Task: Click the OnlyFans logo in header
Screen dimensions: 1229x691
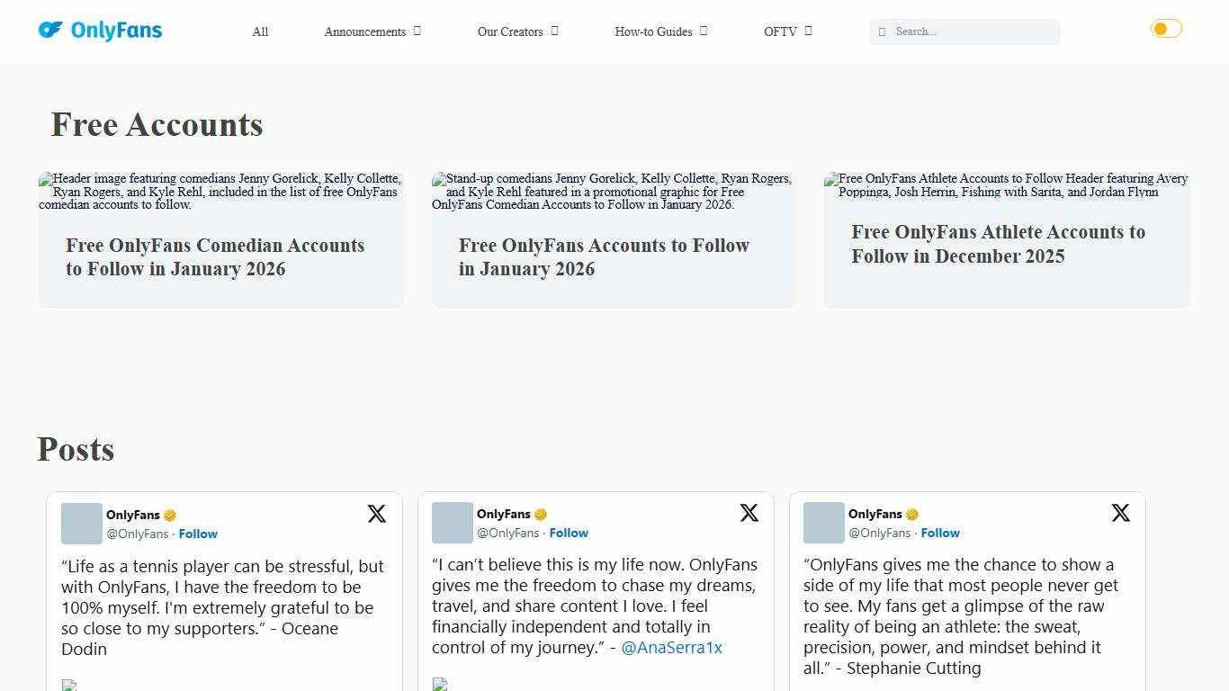Action: click(100, 31)
